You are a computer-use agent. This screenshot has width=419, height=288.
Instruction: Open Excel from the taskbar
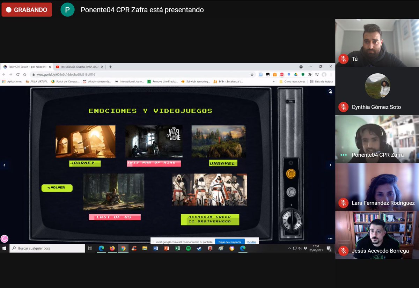(x=177, y=248)
